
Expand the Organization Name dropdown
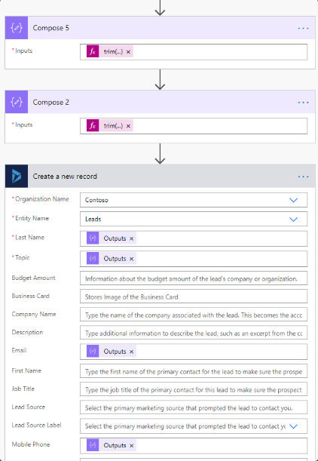293,200
